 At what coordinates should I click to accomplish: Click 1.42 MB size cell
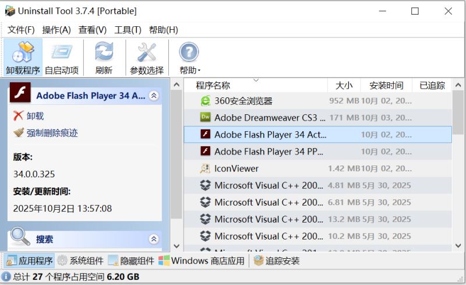tap(344, 168)
